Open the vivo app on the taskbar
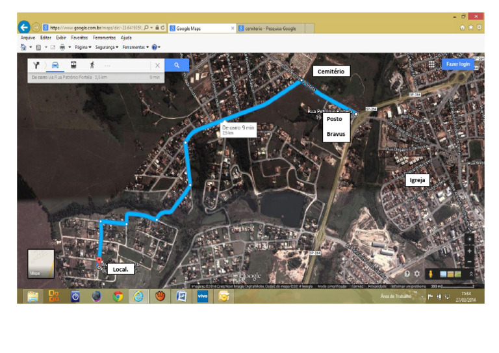 (x=203, y=296)
